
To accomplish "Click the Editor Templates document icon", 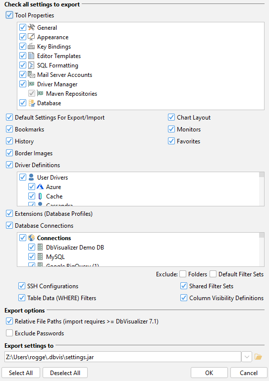I will tap(31, 56).
